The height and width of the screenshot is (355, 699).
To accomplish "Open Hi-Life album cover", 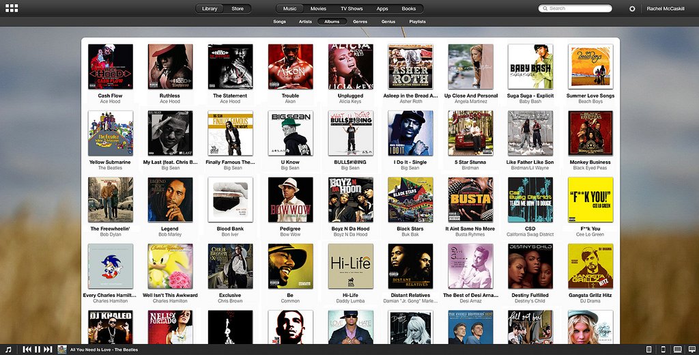I will point(351,266).
